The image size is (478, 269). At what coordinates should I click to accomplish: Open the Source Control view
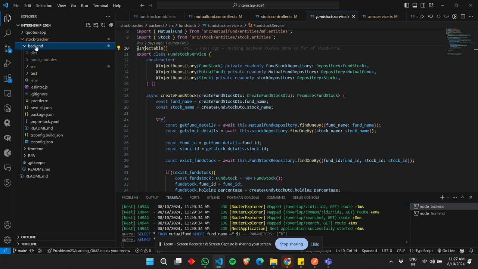tap(7, 48)
